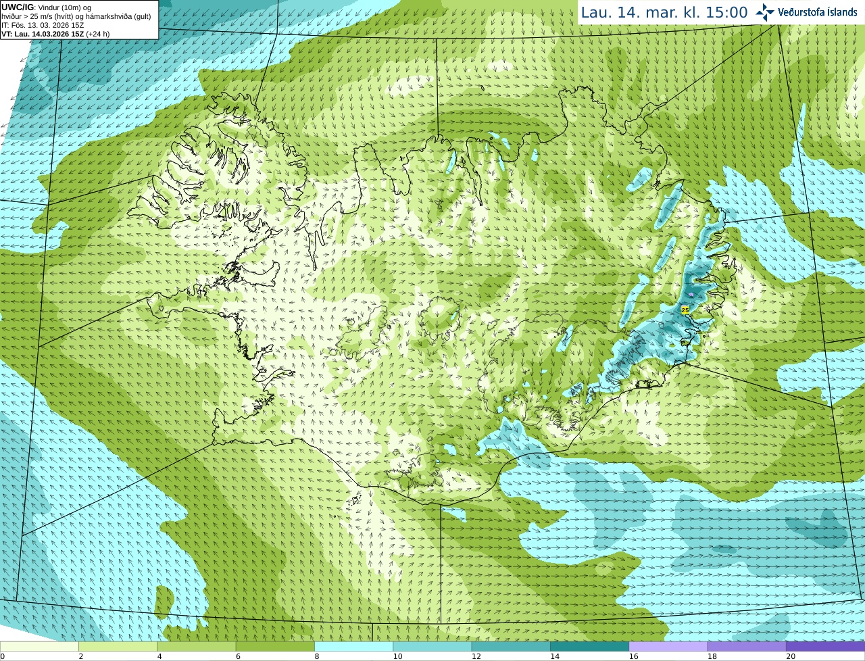The image size is (865, 661).
Task: Click the legend scale label 0
Action: coord(2,656)
